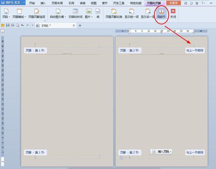Screen dimensions: 216x169
Task: Switch to the 开发工具 tab
Action: [119, 3]
